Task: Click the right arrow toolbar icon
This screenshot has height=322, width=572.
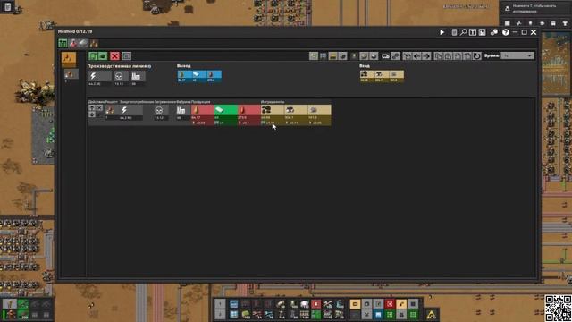Action: pyautogui.click(x=426, y=55)
